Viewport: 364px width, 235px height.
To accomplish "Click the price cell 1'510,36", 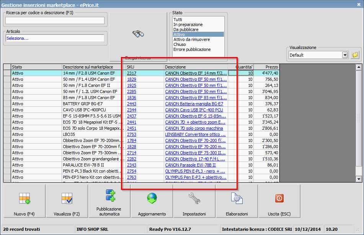I will [266, 159].
